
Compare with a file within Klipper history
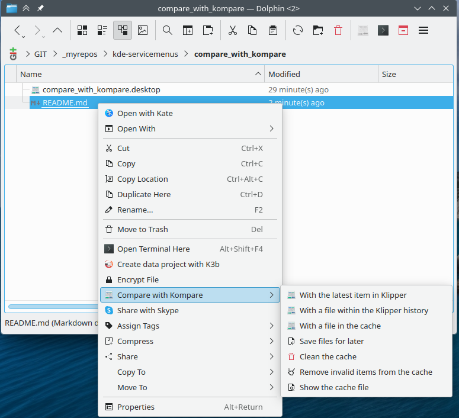pos(366,311)
